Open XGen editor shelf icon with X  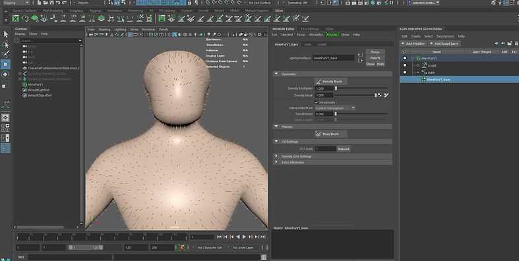(x=16, y=18)
